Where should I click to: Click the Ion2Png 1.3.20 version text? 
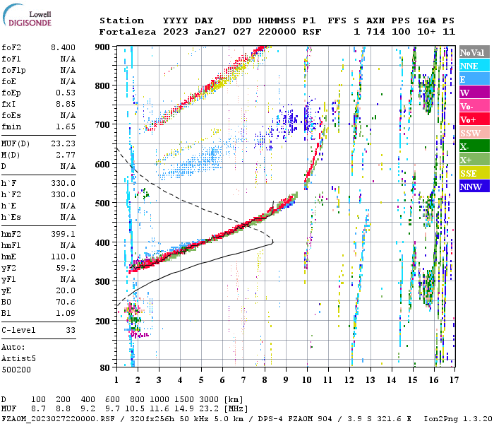(x=458, y=419)
